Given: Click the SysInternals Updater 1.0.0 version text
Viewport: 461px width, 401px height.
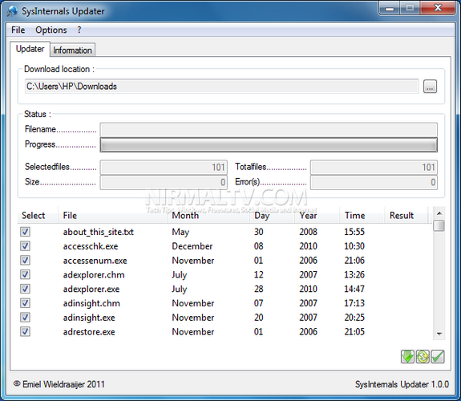Looking at the screenshot, I should coord(402,384).
